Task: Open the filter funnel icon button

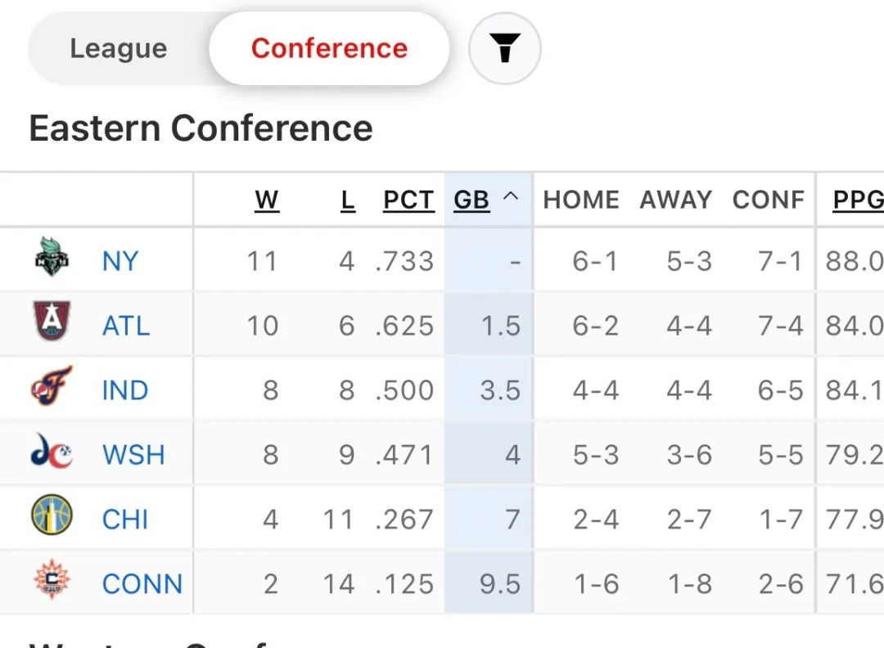Action: 504,49
